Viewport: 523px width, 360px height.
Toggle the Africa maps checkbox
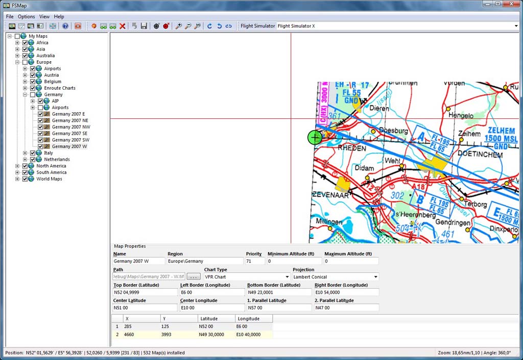25,43
